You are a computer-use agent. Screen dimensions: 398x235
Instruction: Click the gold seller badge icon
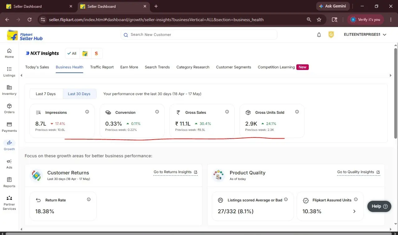point(331,35)
